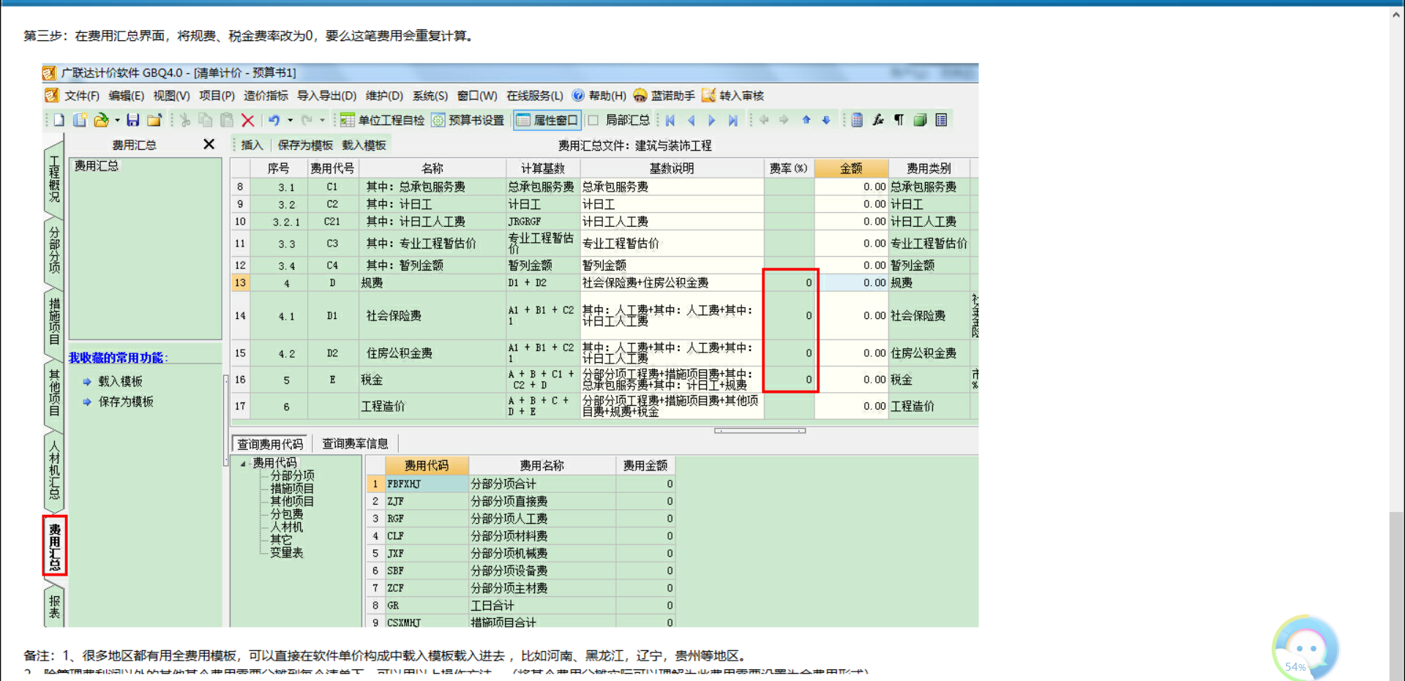The width and height of the screenshot is (1405, 681).
Task: Go to previous record arrow icon
Action: 691,120
